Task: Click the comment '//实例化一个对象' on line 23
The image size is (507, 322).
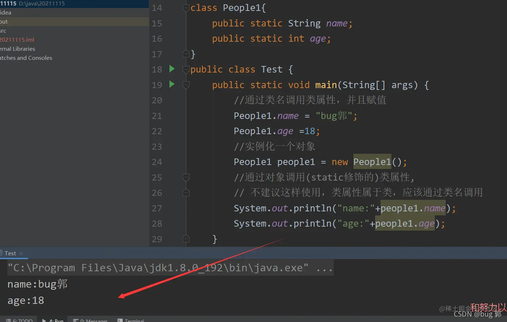Action: pyautogui.click(x=274, y=146)
